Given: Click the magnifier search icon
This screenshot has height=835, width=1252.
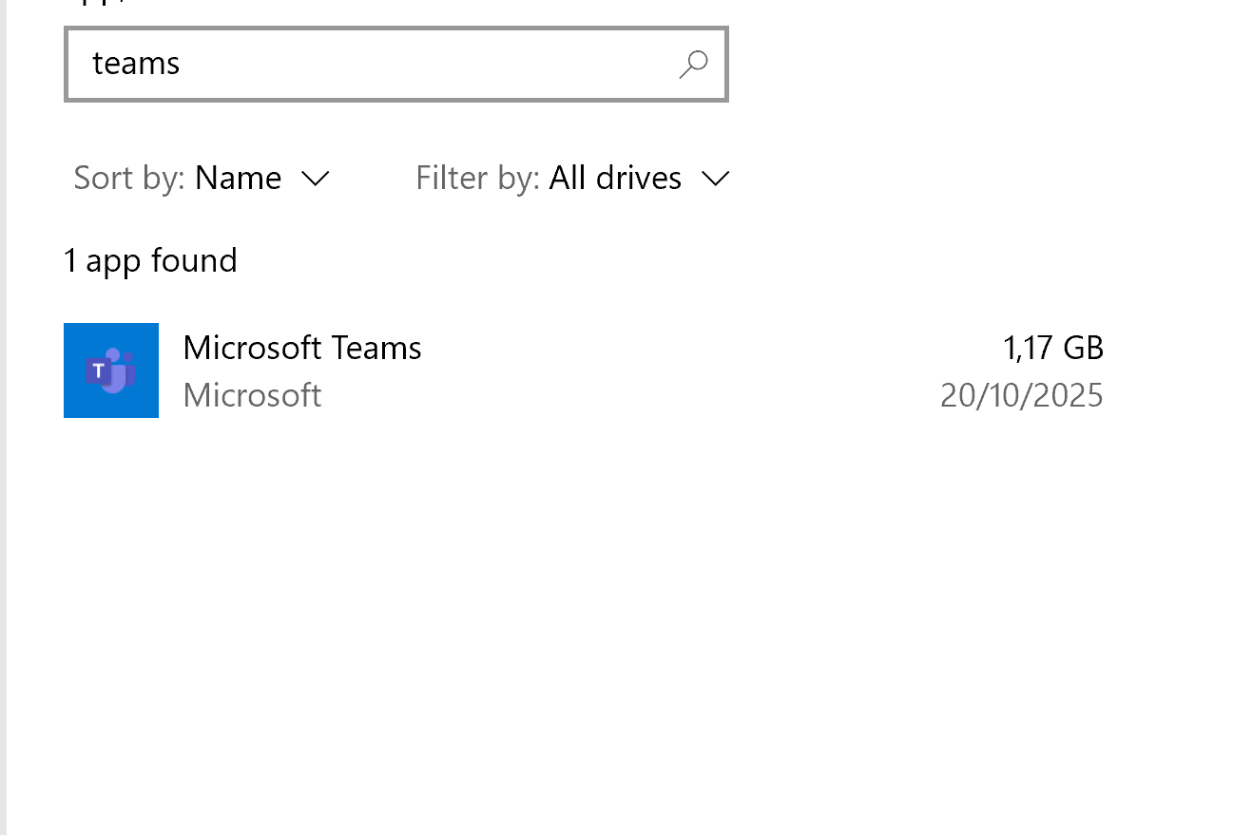Looking at the screenshot, I should point(693,65).
